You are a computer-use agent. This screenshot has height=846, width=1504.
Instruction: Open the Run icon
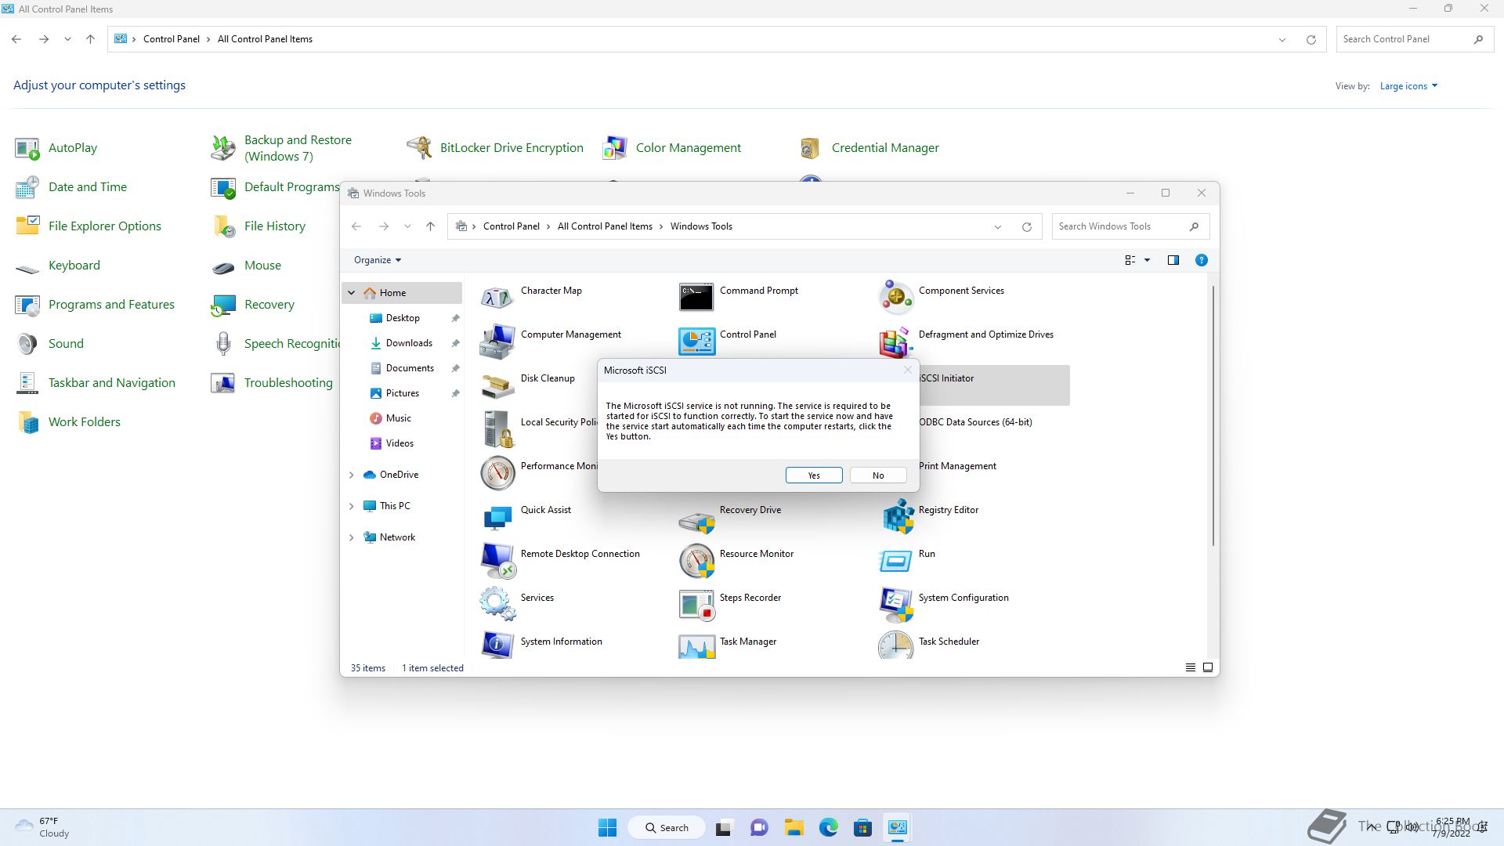(895, 560)
